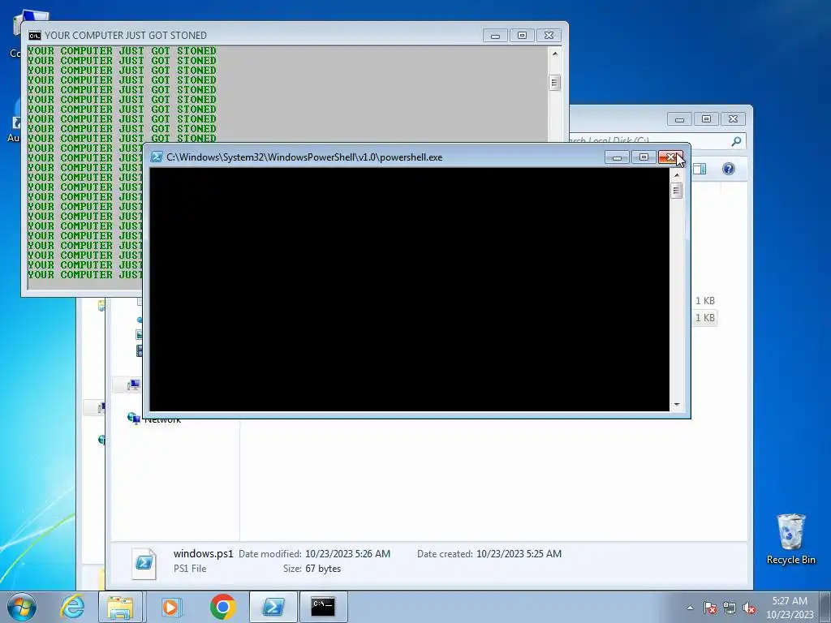
Task: Close the PowerShell window
Action: (x=670, y=157)
